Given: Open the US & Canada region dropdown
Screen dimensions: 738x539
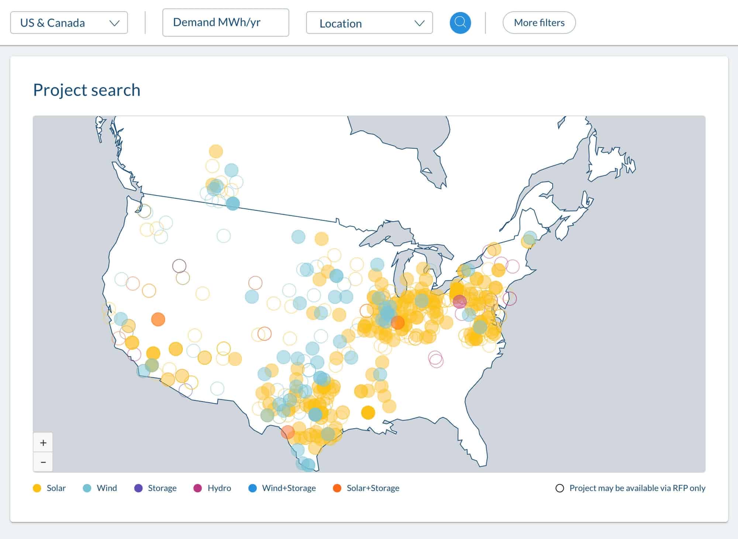Looking at the screenshot, I should point(69,23).
